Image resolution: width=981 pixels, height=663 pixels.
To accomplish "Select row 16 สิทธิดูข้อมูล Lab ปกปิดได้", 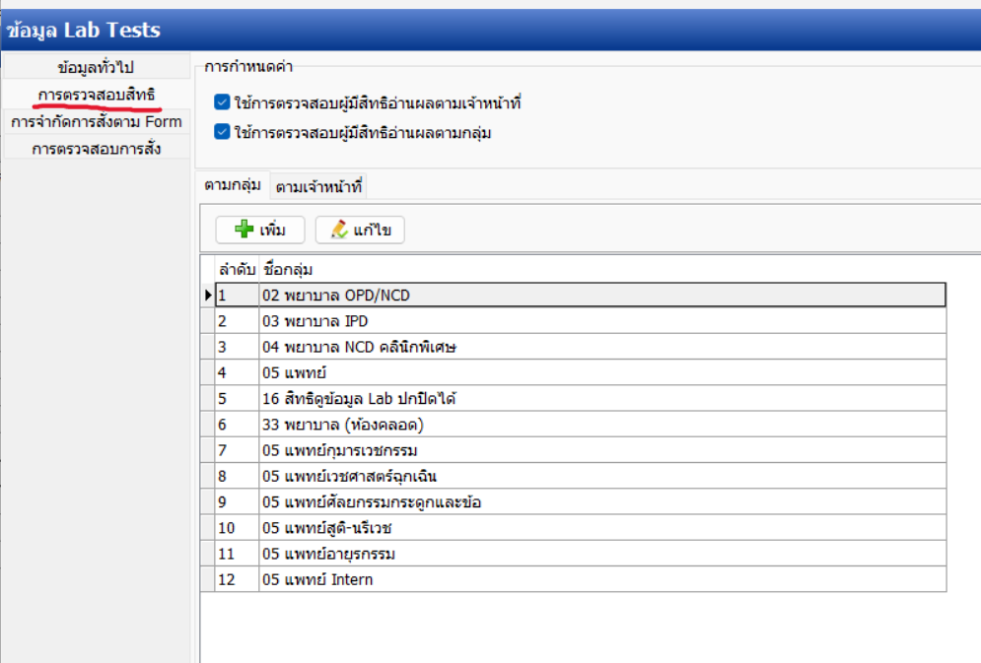I will [x=581, y=399].
